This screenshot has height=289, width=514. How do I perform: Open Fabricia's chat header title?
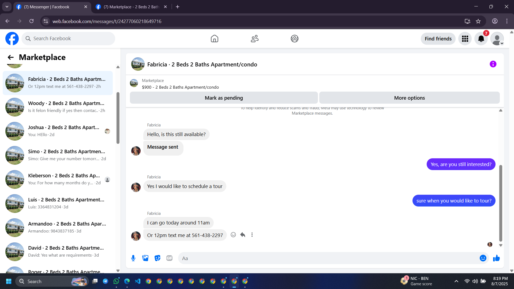click(202, 65)
